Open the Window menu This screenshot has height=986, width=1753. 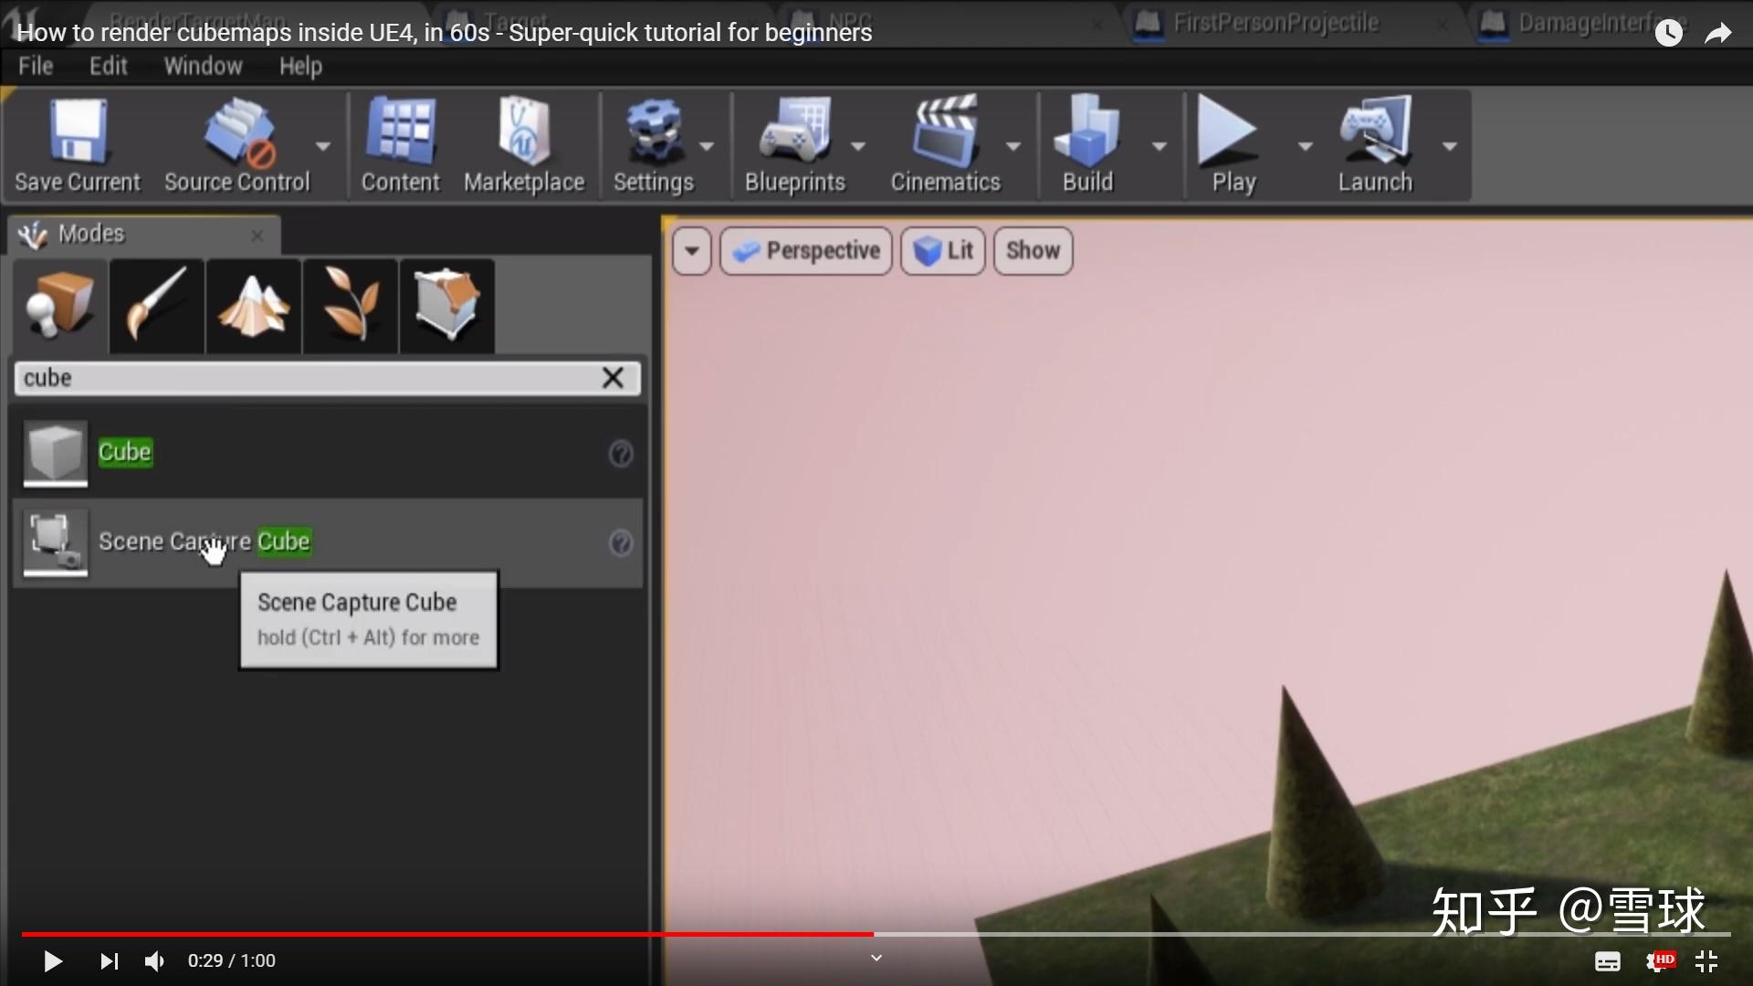(203, 66)
